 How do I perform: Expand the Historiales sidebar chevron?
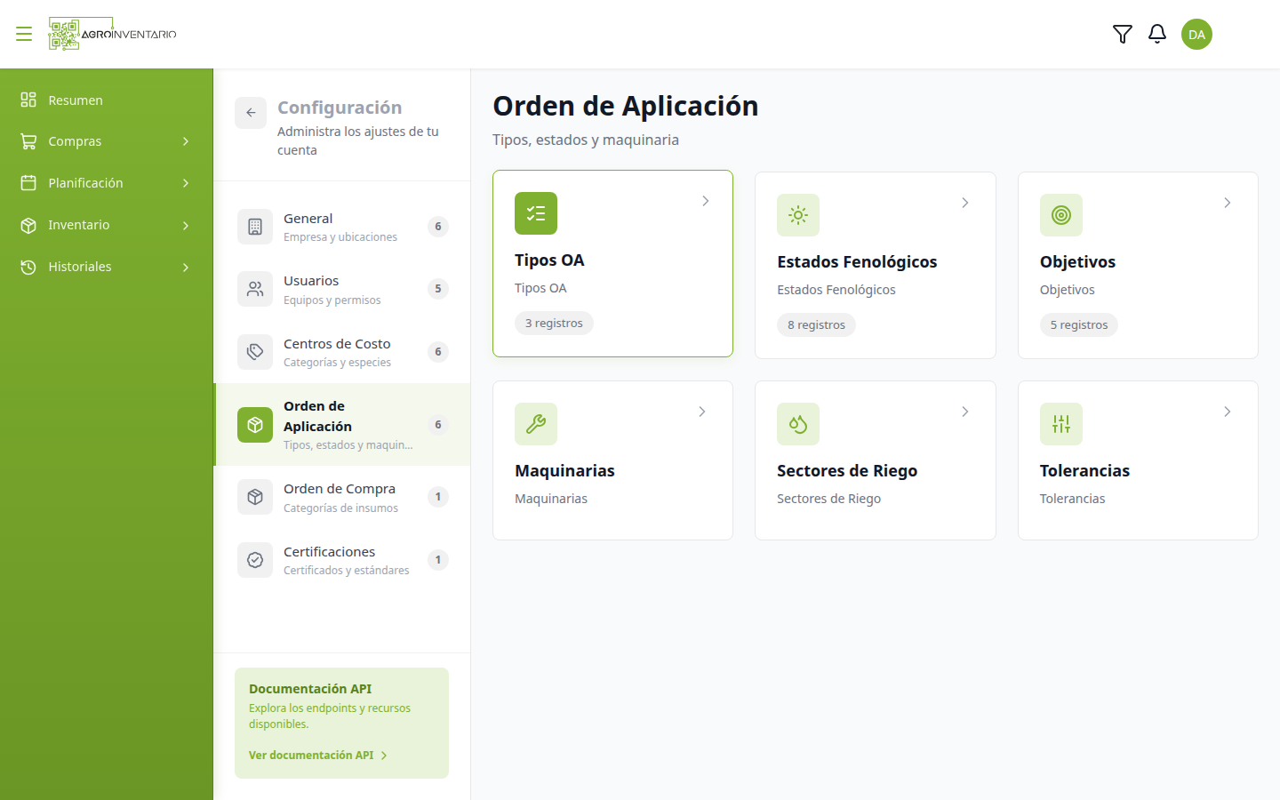pos(186,267)
